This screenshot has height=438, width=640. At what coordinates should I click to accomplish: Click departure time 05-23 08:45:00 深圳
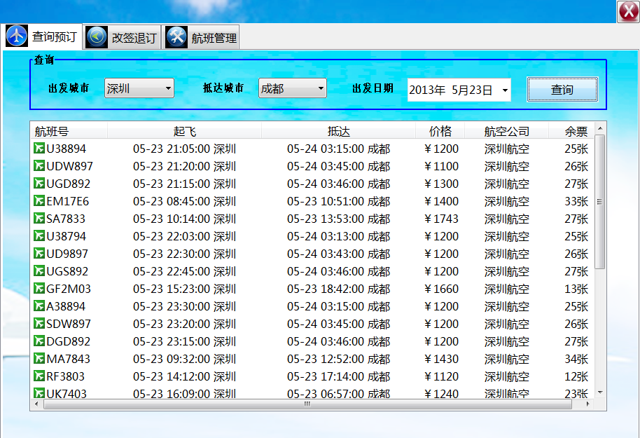pyautogui.click(x=184, y=201)
